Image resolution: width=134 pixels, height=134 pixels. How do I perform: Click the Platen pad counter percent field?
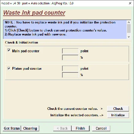tap(70, 75)
